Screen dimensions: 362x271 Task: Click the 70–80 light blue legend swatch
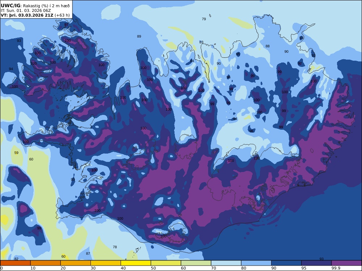(226, 263)
